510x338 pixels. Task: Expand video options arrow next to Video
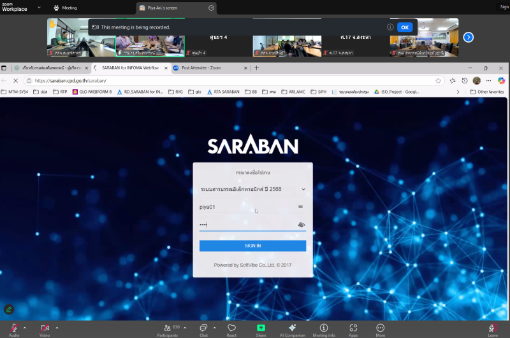point(57,328)
